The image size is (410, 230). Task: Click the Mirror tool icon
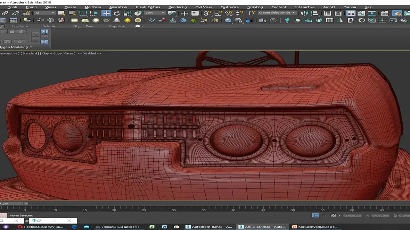(304, 13)
